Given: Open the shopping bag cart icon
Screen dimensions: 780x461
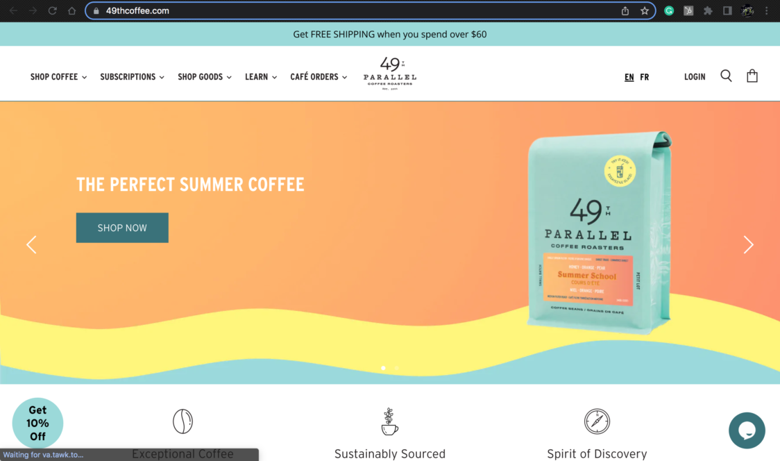Looking at the screenshot, I should click(752, 76).
